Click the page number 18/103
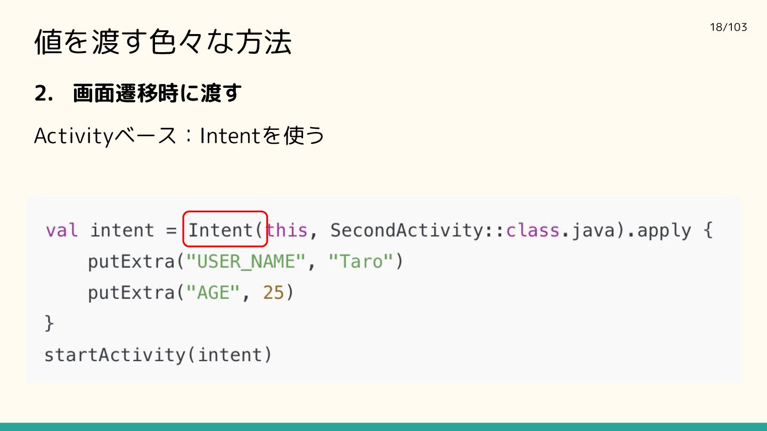Viewport: 767px width, 431px height. (729, 27)
